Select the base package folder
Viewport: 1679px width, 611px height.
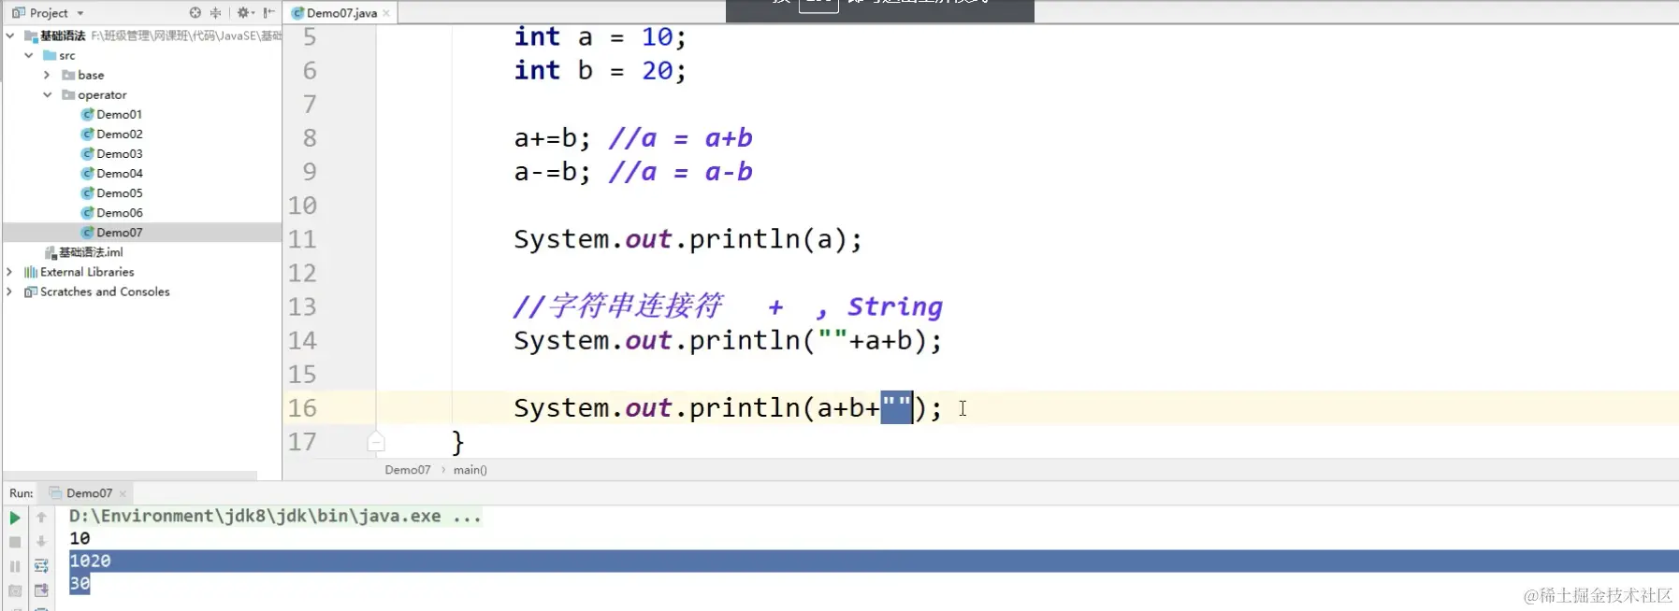tap(82, 75)
